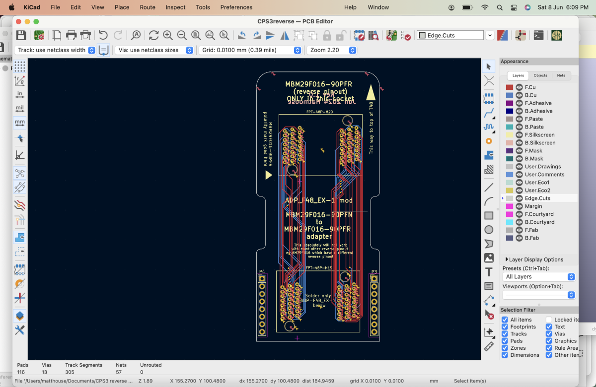The image size is (596, 387).
Task: Toggle ratsnest display icon
Action: click(20, 174)
